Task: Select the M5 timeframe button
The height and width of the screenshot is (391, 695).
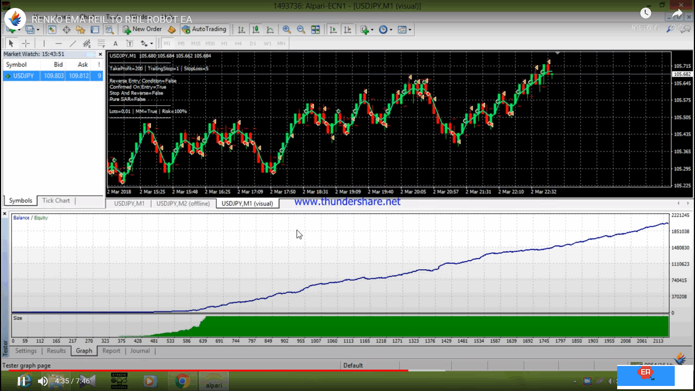Action: click(x=181, y=43)
